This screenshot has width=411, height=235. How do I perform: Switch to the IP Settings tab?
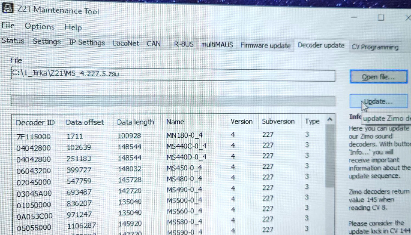click(87, 43)
